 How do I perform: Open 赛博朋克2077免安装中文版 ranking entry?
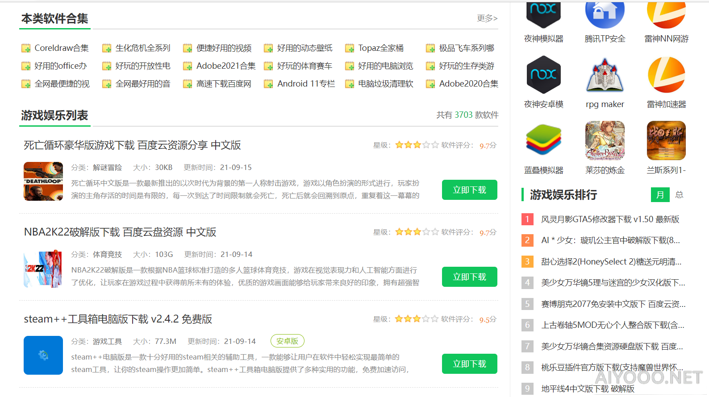point(613,304)
